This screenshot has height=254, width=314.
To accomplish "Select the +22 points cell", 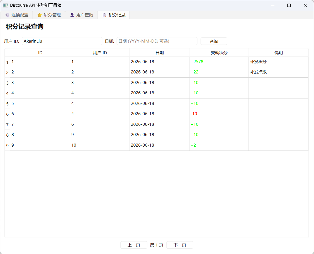I will click(x=219, y=72).
